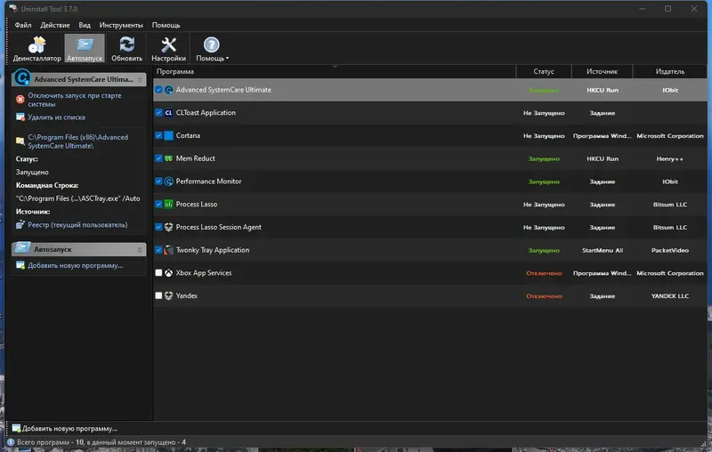Click YANDEX LLC publisher cell
The width and height of the screenshot is (712, 452).
670,296
